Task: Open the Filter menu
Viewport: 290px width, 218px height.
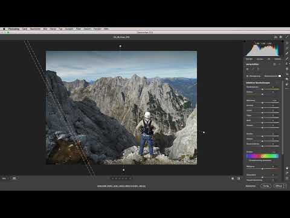Action: (79, 29)
